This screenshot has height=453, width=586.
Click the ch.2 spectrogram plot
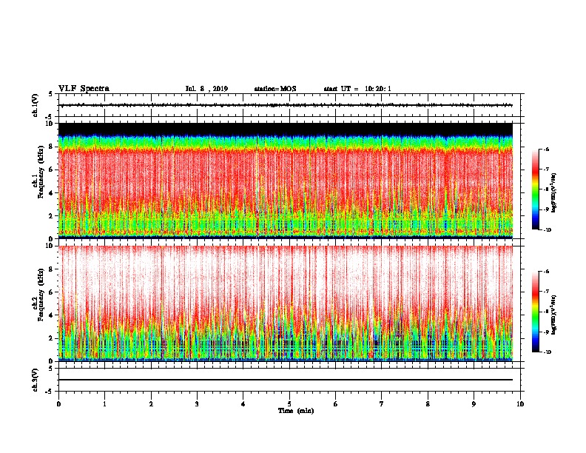286,303
